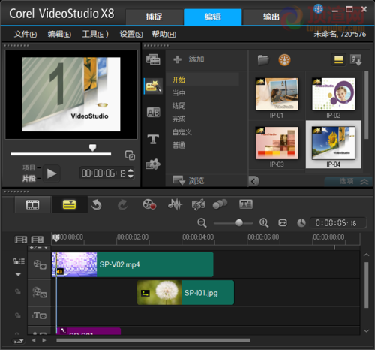Image resolution: width=375 pixels, height=350 pixels.
Task: Open the Transition (AB) library
Action: tap(153, 113)
